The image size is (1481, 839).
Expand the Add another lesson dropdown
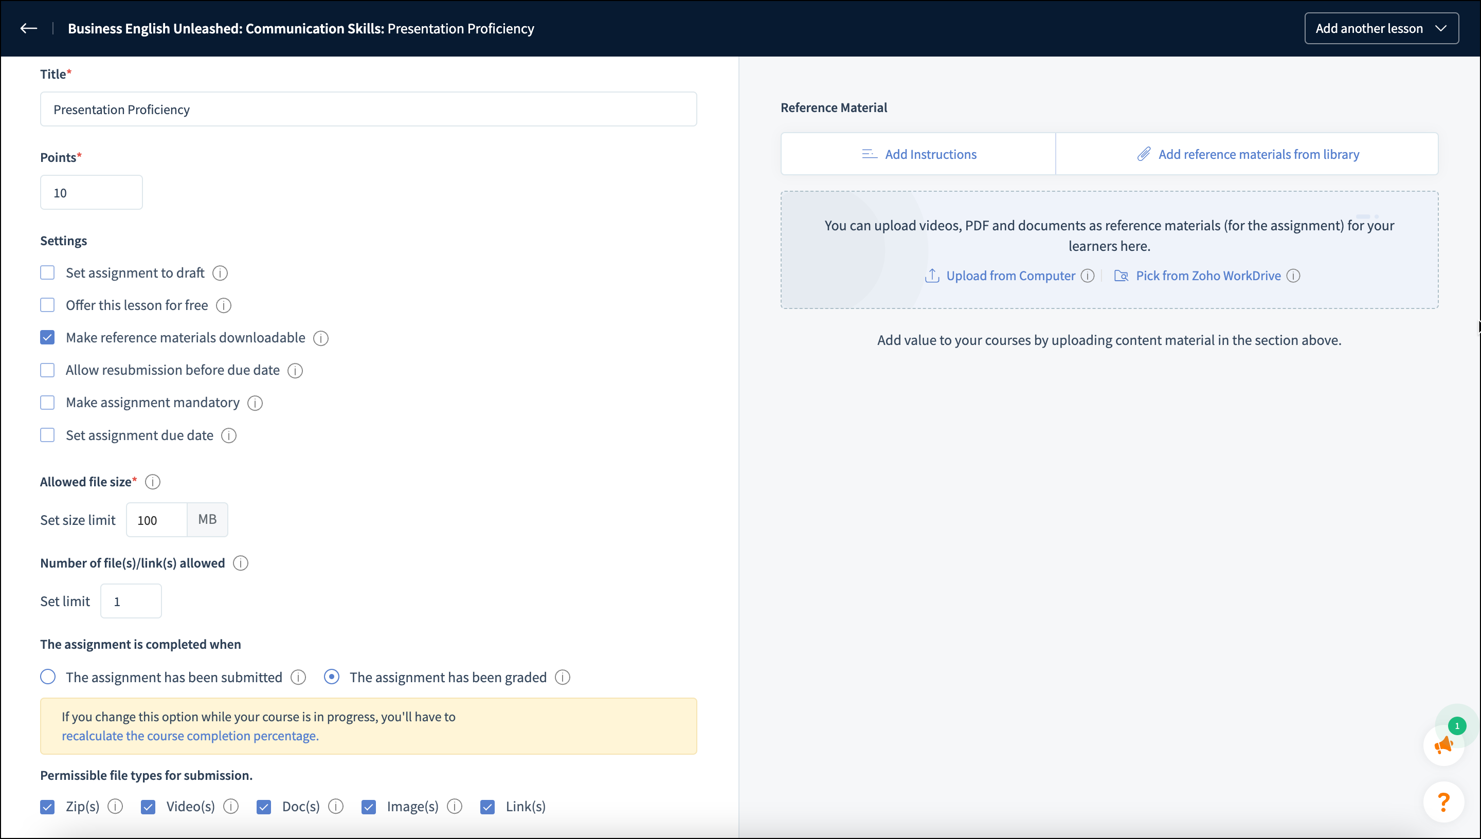1381,28
